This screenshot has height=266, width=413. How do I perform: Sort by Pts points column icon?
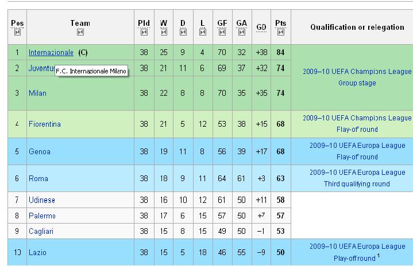tap(281, 32)
